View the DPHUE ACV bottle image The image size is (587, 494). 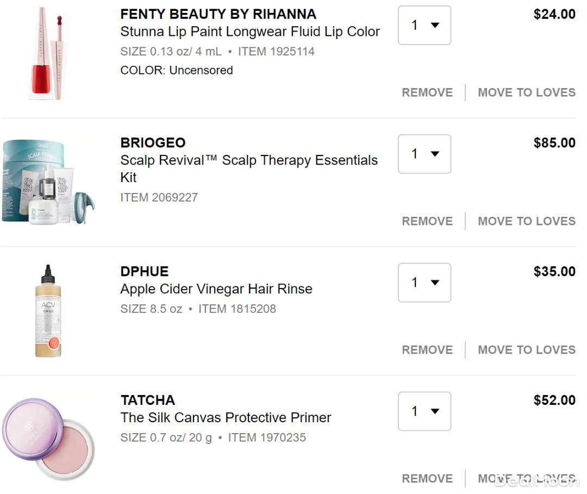48,311
